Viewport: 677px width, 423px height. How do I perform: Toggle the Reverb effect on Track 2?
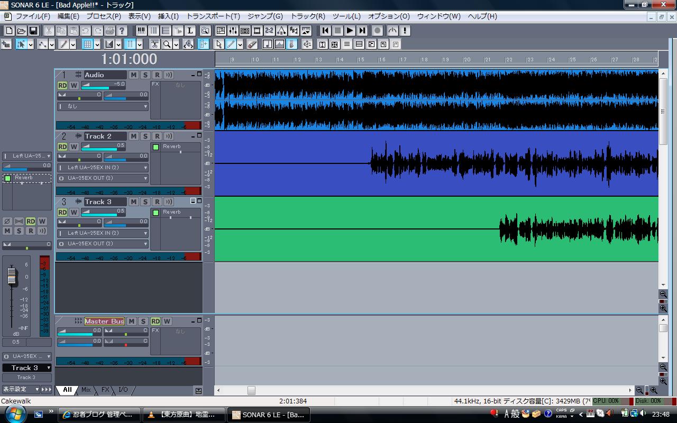coord(155,147)
